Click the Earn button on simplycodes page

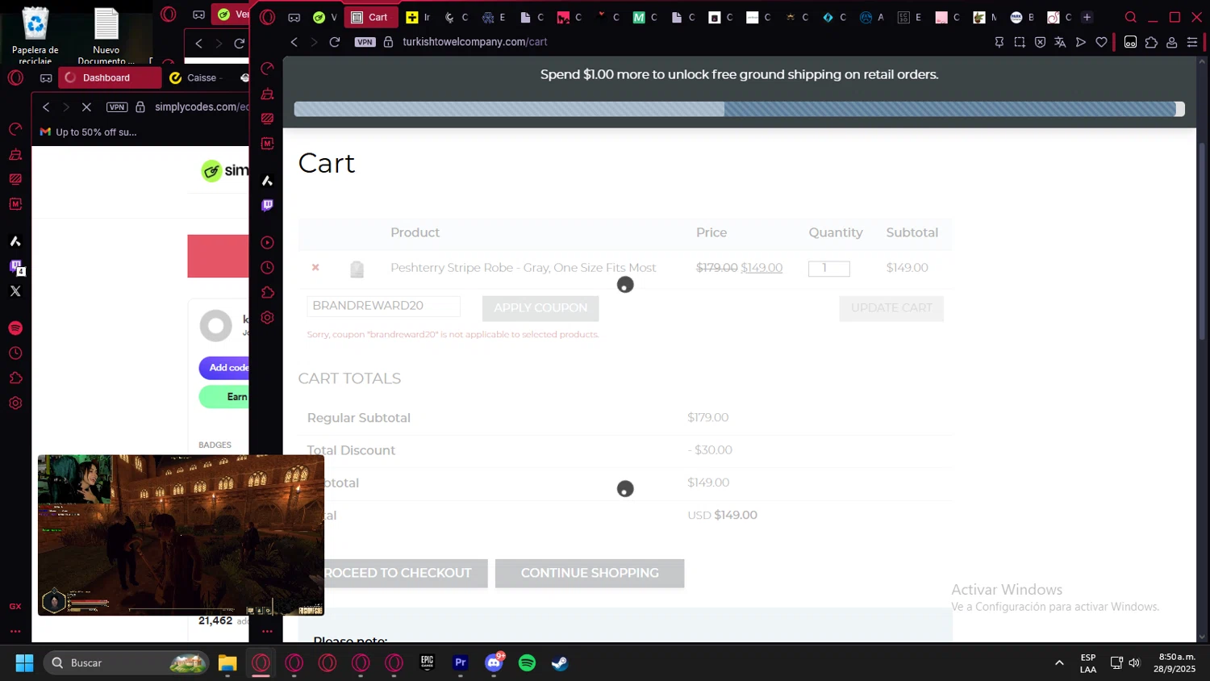point(225,397)
